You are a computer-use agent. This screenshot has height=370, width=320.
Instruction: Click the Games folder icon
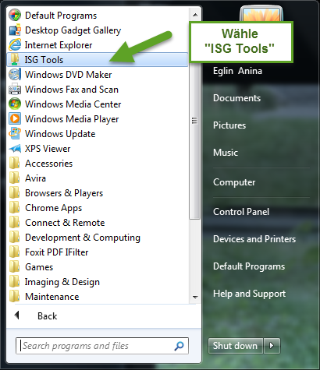tap(14, 267)
